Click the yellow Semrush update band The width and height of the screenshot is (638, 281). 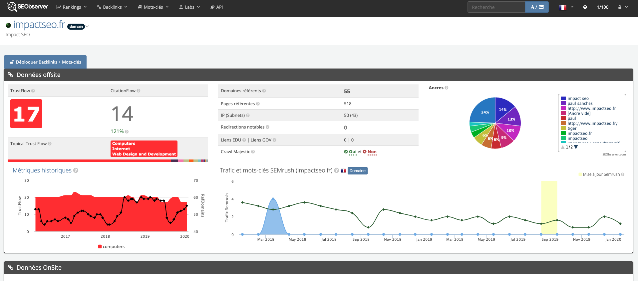pos(549,207)
